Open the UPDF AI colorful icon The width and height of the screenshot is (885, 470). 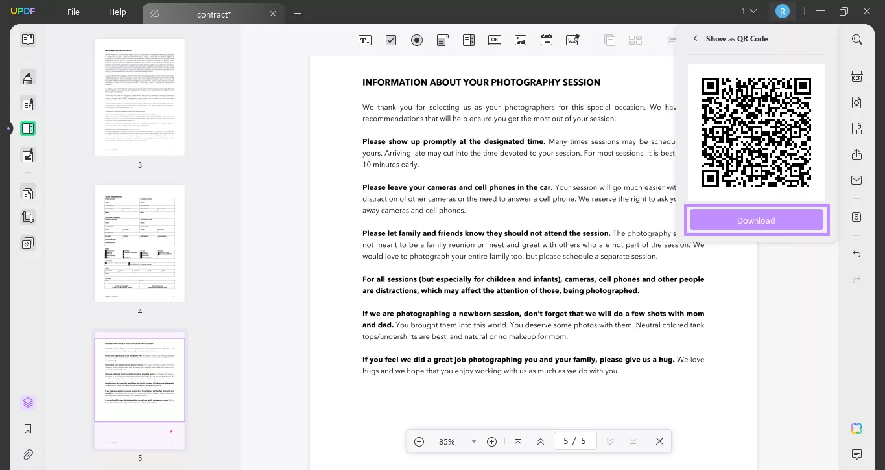click(x=857, y=429)
